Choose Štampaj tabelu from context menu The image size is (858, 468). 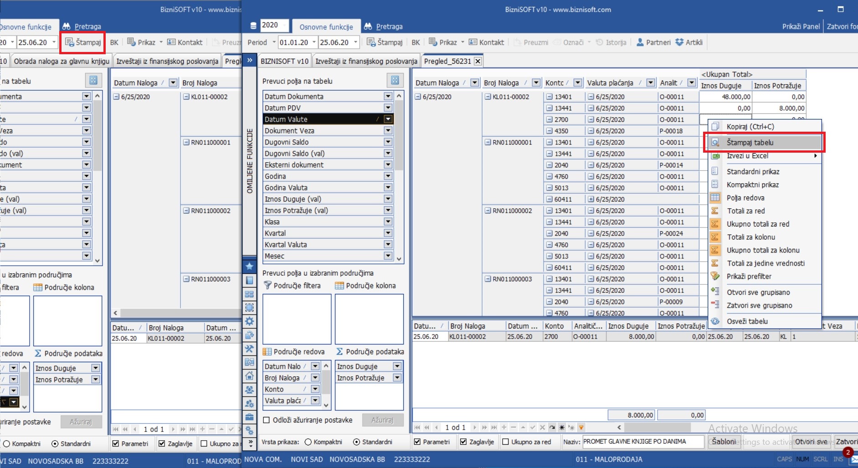coord(765,143)
